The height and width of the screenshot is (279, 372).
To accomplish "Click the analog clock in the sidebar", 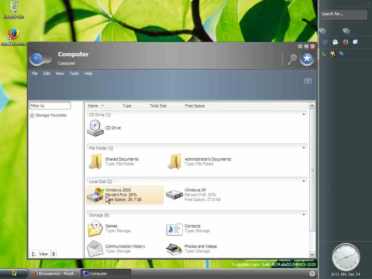I will click(346, 257).
